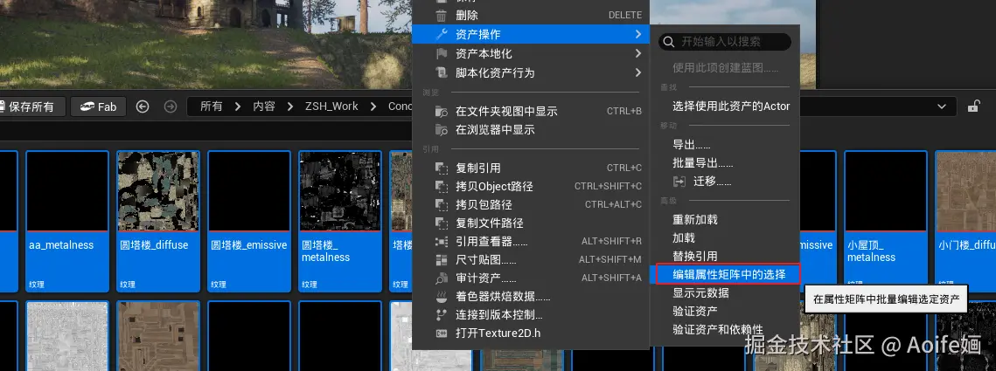Click the icon beside 复制文件路径
996x371 pixels.
441,223
